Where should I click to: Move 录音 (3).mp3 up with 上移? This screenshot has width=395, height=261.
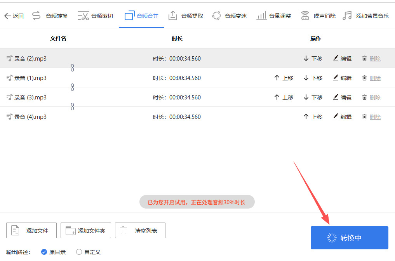click(x=284, y=97)
